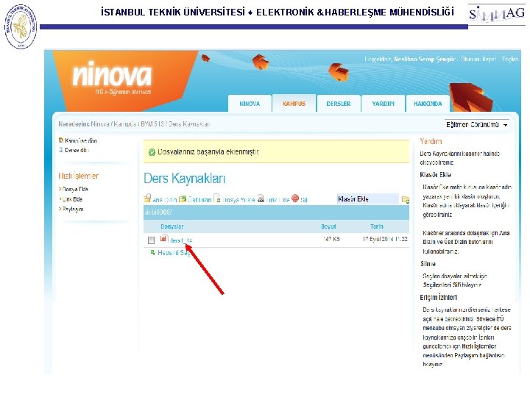530x397 pixels.
Task: Open the HAKKINDA tab
Action: pos(428,104)
